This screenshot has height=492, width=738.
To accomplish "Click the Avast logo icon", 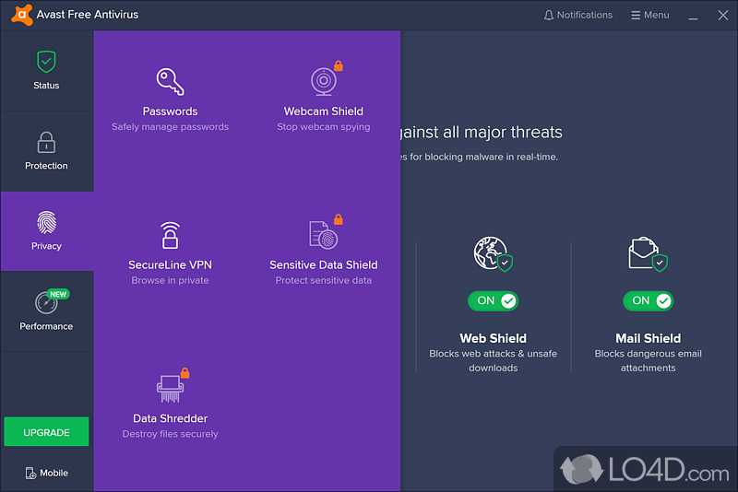I will click(x=21, y=15).
